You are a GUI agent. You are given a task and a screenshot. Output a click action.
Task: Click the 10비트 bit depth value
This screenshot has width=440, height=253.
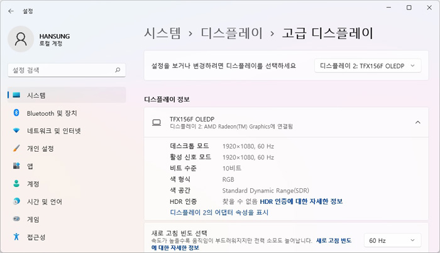pyautogui.click(x=232, y=168)
